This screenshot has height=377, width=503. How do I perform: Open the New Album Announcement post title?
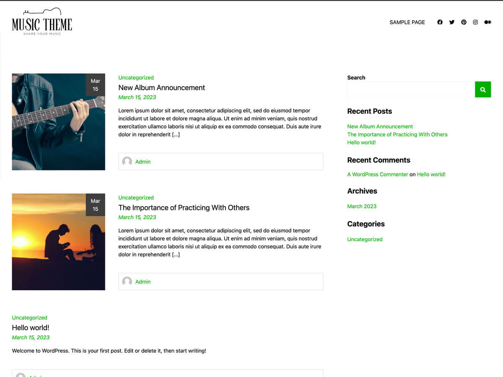[162, 88]
